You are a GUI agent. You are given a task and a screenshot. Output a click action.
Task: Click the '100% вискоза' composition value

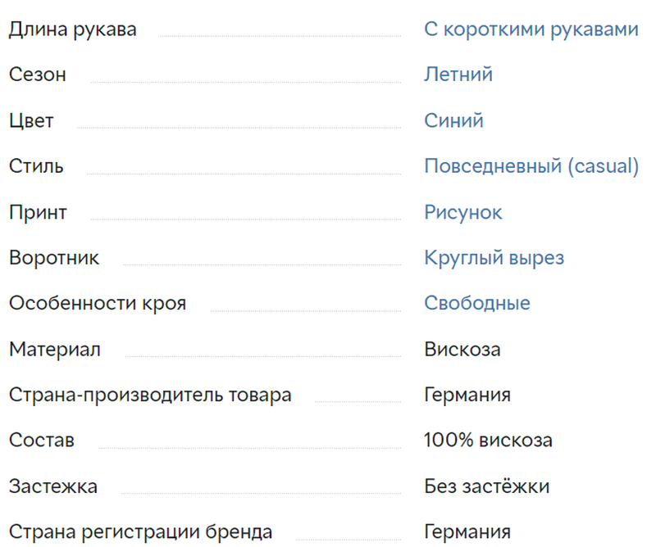click(488, 441)
